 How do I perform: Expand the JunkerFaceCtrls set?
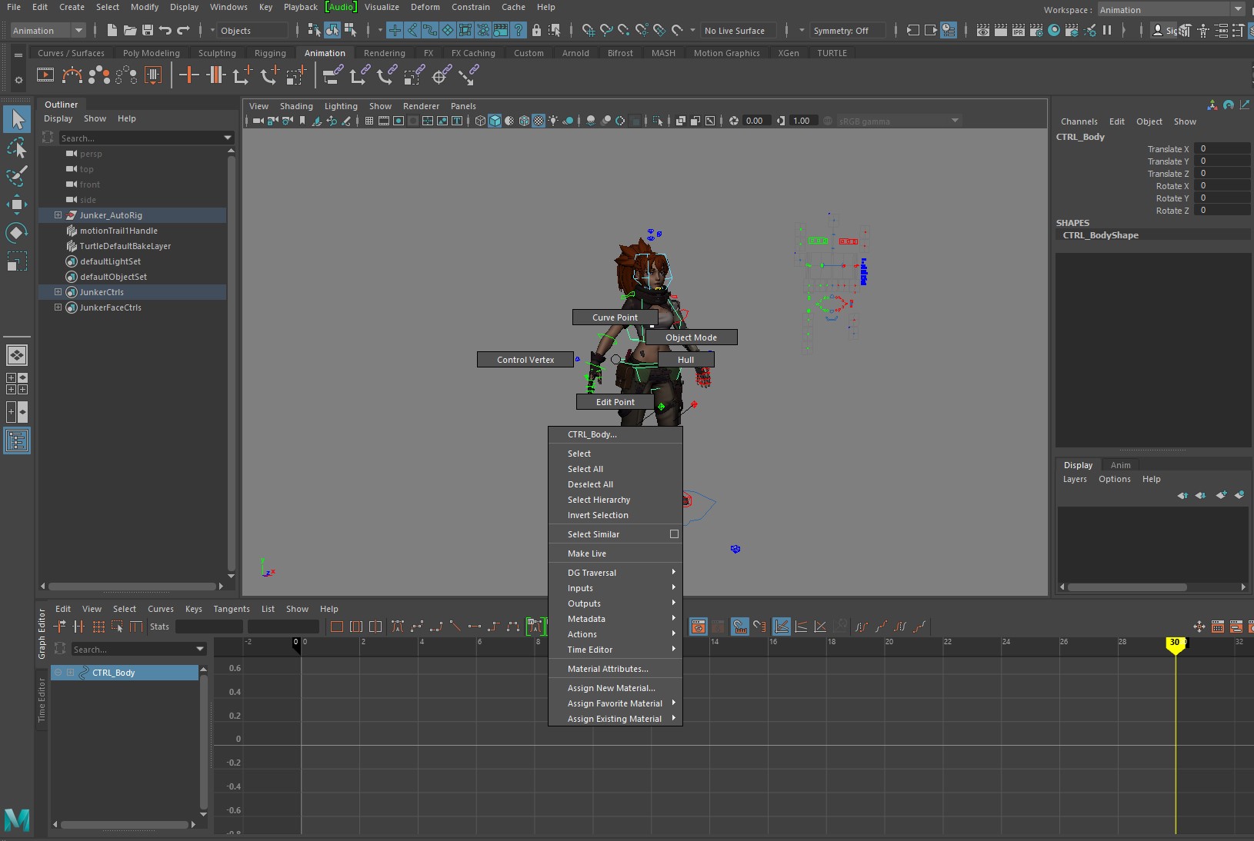[58, 307]
